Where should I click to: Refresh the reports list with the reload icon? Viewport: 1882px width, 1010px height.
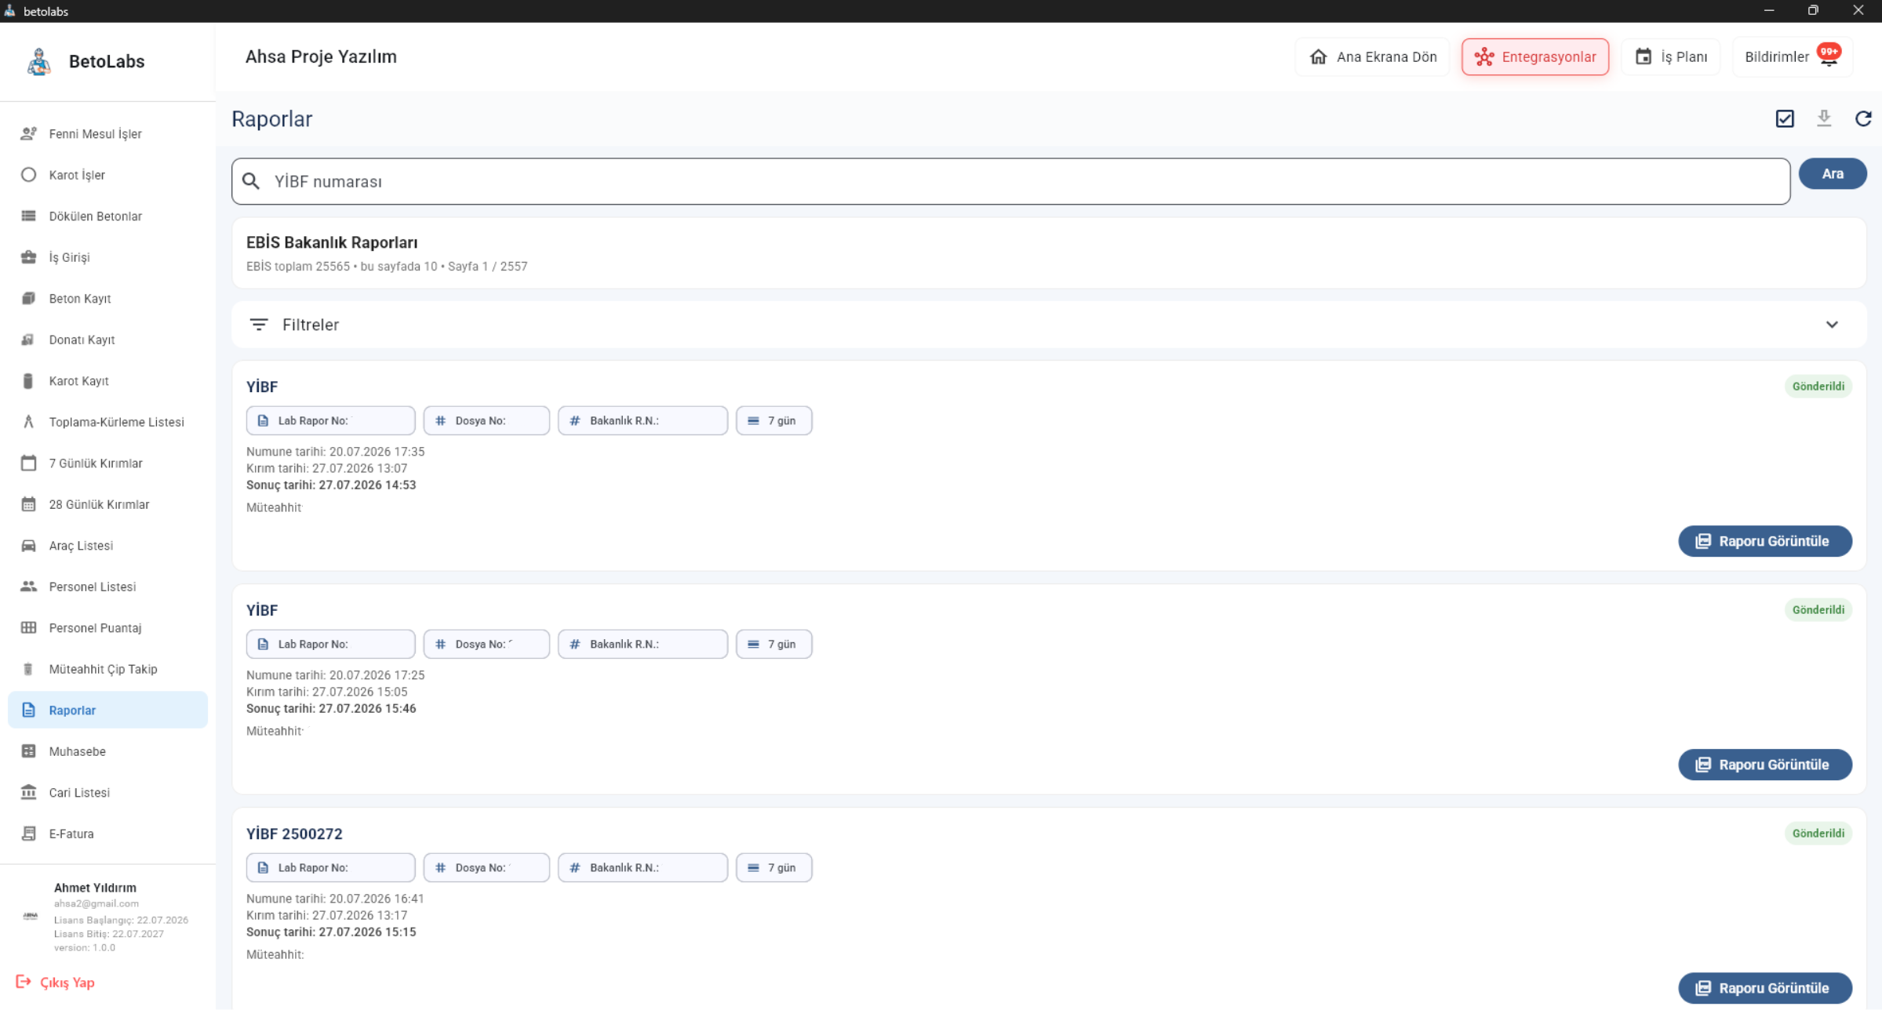click(x=1863, y=118)
